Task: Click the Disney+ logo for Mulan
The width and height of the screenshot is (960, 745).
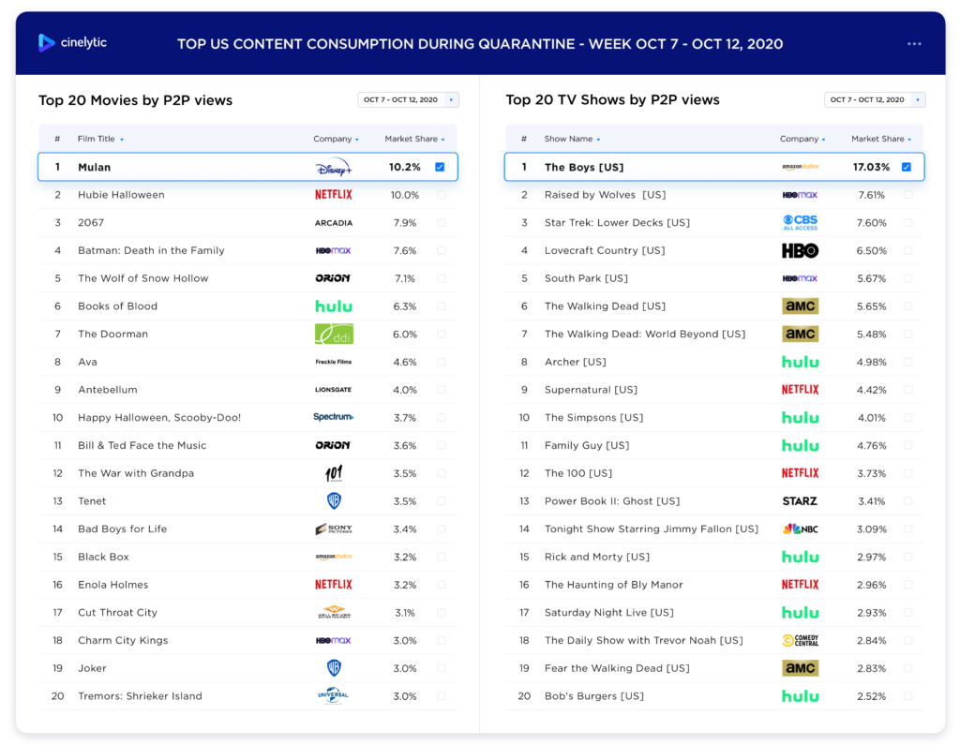Action: (334, 167)
